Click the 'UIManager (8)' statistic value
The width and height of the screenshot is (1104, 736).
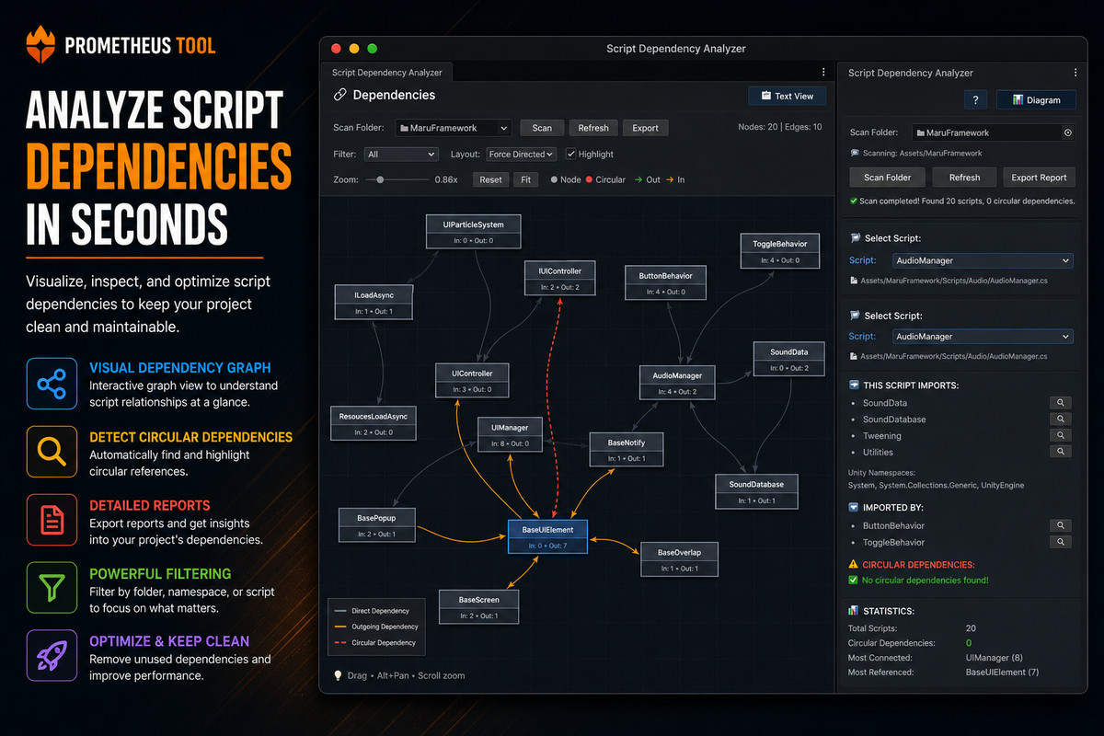pos(994,658)
